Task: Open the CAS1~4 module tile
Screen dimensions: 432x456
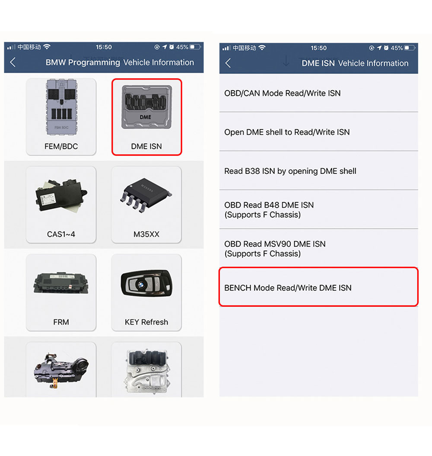Action: [x=61, y=205]
